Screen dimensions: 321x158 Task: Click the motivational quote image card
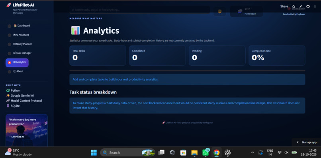(x=27, y=130)
